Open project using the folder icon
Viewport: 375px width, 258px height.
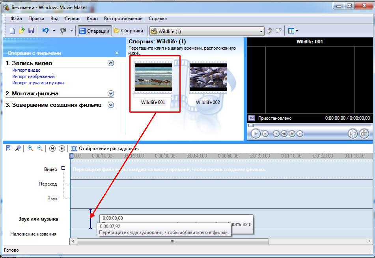22,31
